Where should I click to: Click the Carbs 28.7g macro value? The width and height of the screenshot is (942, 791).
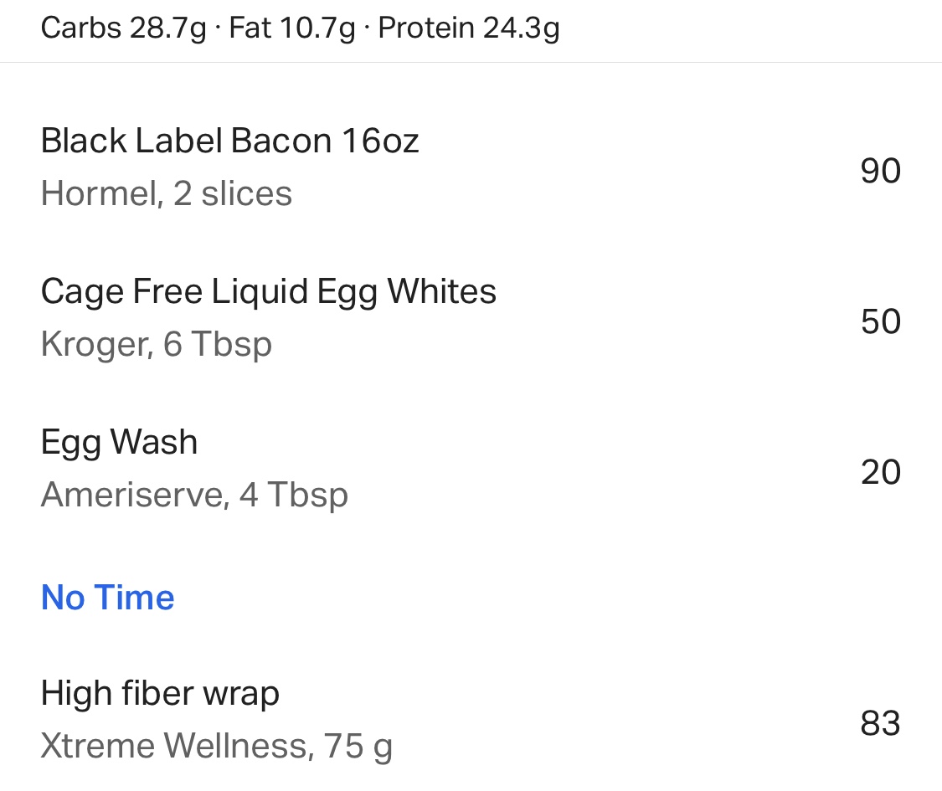click(123, 28)
